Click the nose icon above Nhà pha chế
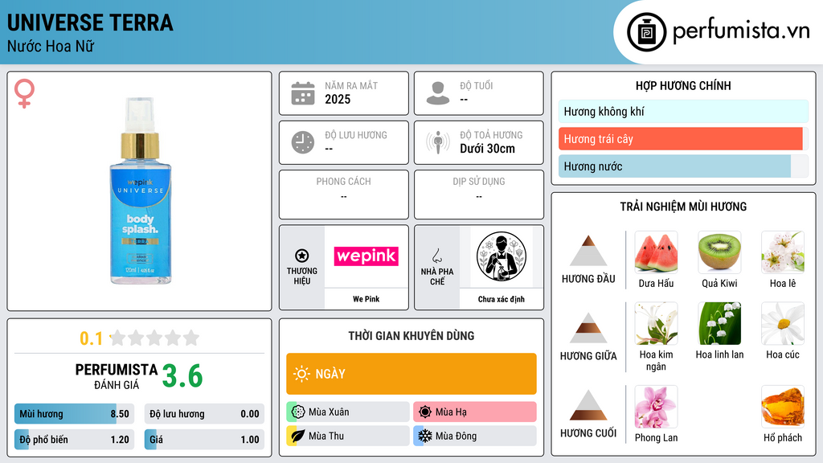 436,256
